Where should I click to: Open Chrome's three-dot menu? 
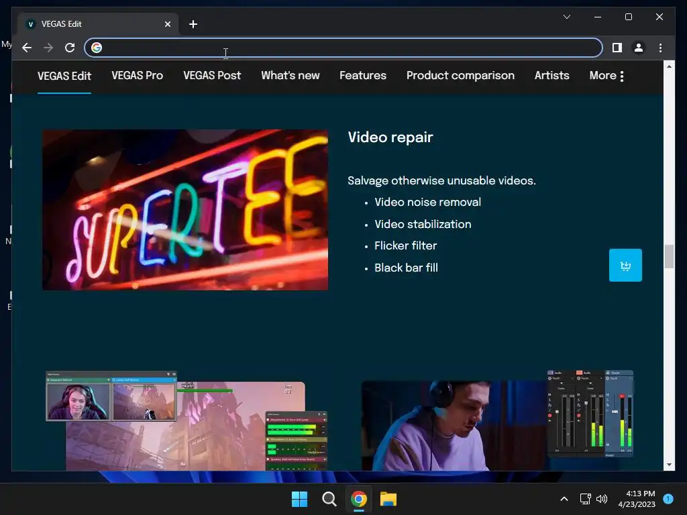click(660, 48)
